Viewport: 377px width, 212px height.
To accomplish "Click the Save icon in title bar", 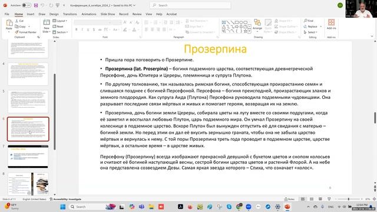I will (x=36, y=5).
